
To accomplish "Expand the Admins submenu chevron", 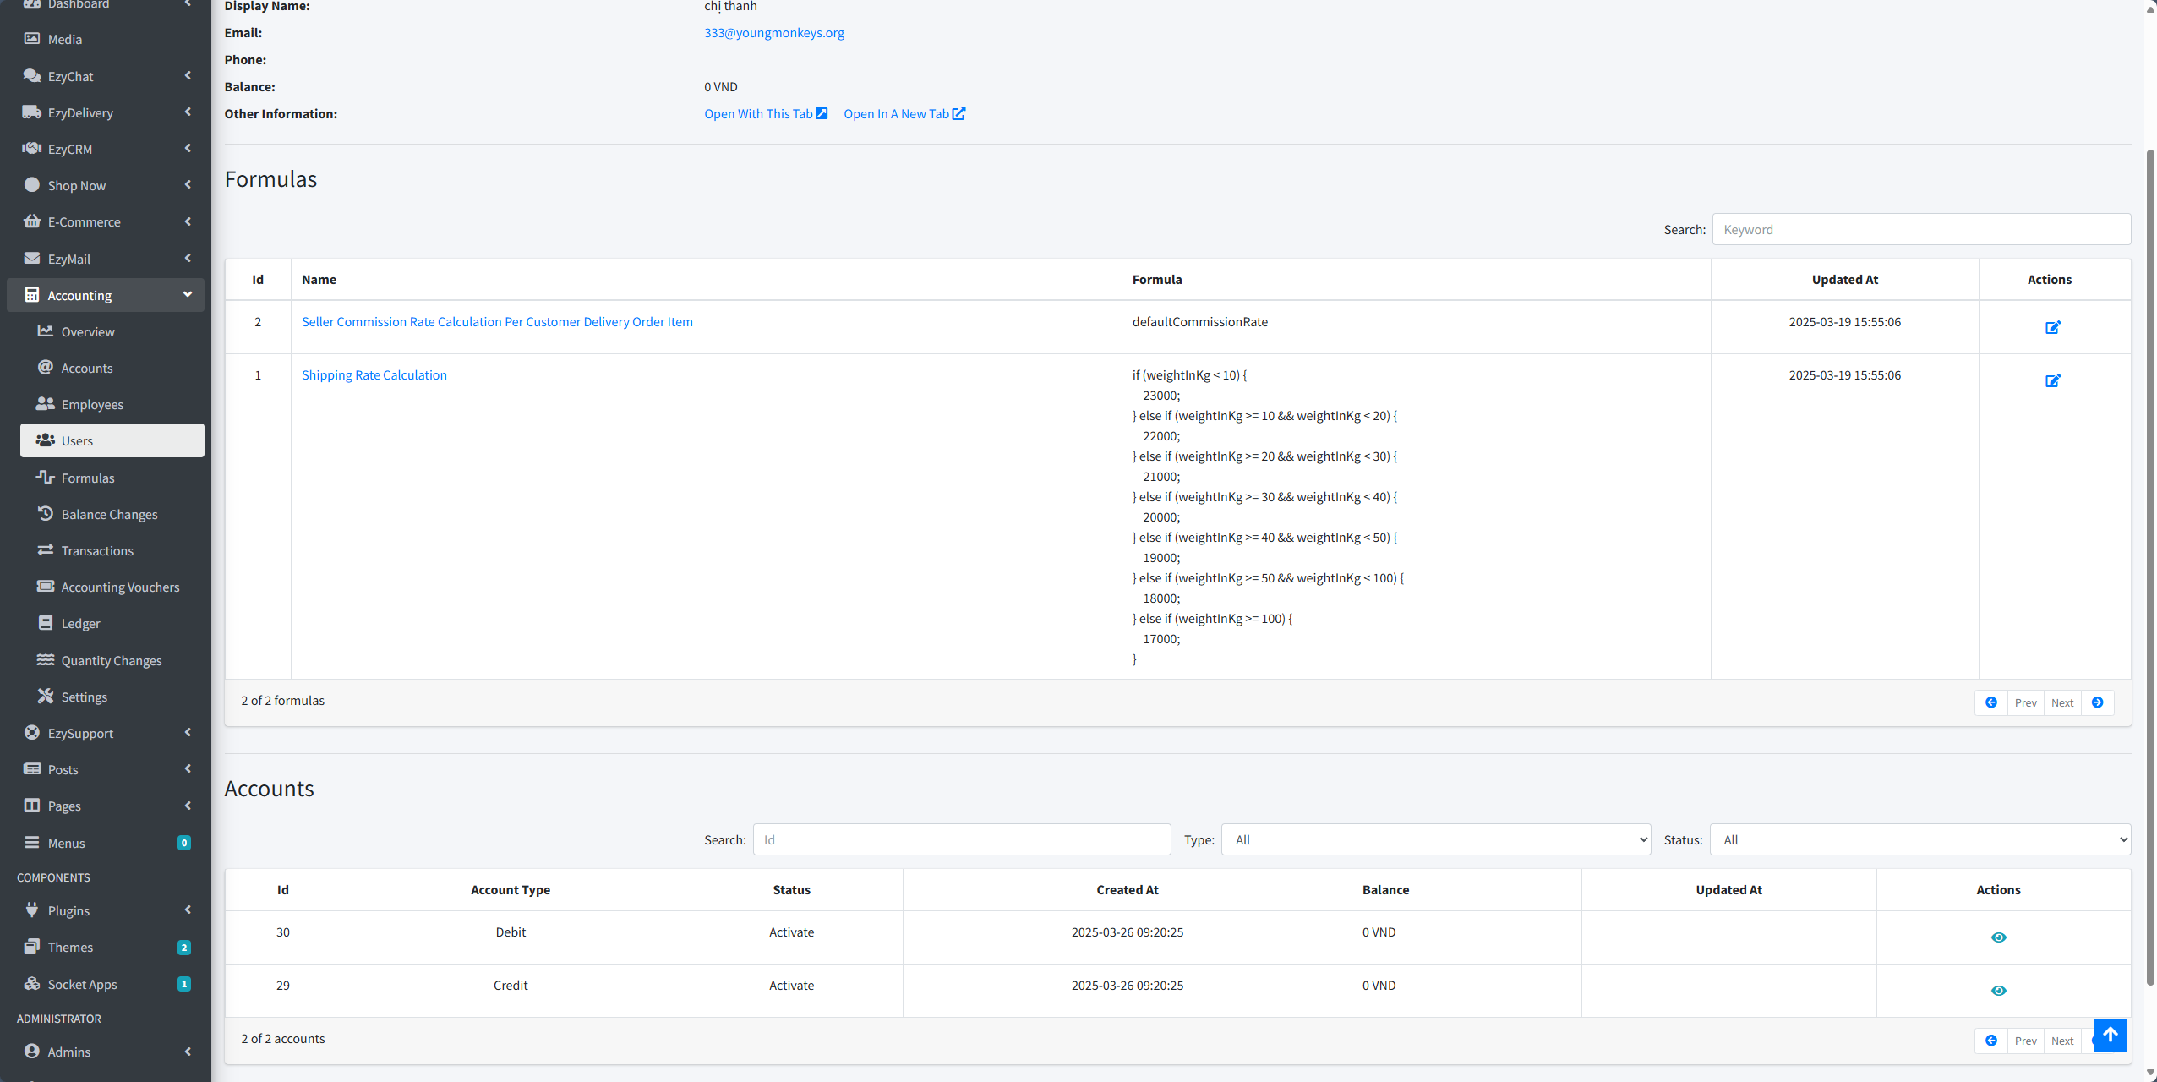I will 188,1051.
